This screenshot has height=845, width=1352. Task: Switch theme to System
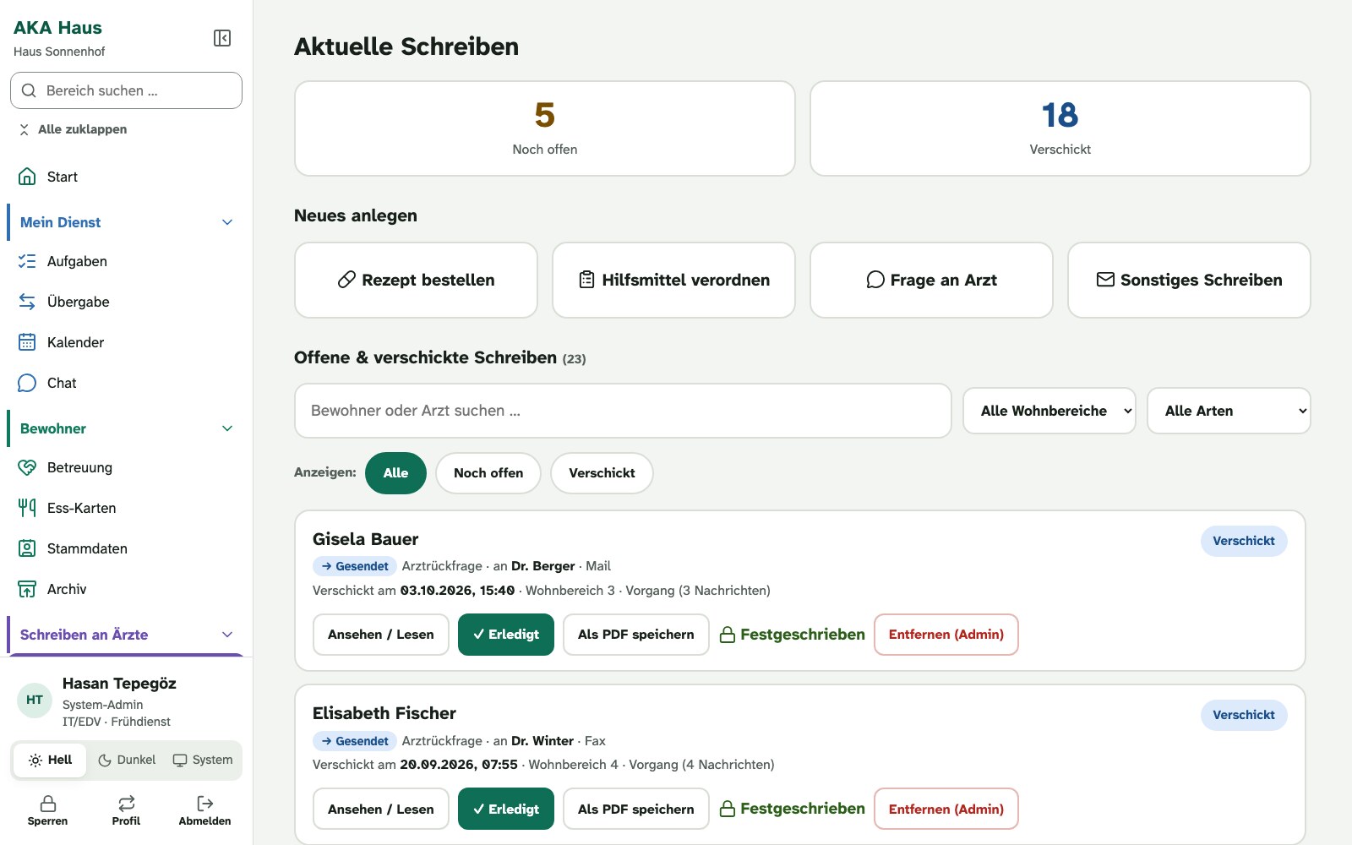click(x=203, y=760)
